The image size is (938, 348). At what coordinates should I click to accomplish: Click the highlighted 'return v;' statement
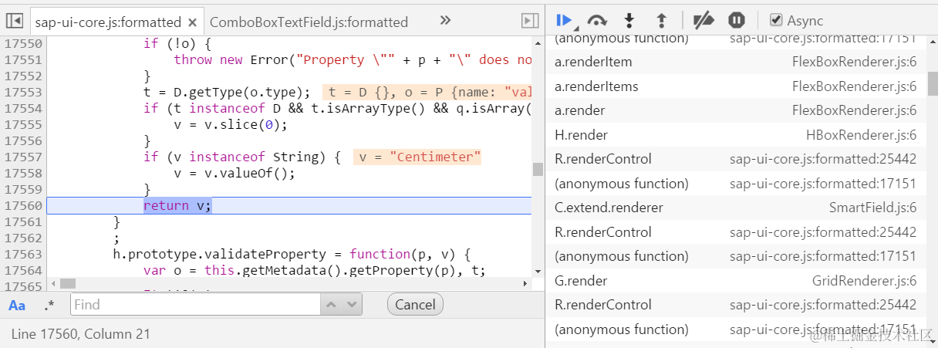177,205
